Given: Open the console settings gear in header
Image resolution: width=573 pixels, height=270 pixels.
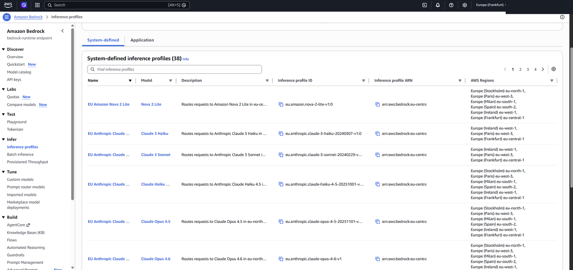Looking at the screenshot, I should (465, 5).
